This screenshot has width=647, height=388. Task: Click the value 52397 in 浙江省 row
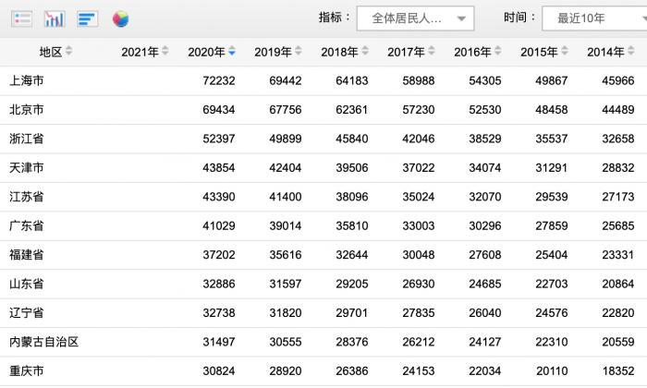point(219,139)
